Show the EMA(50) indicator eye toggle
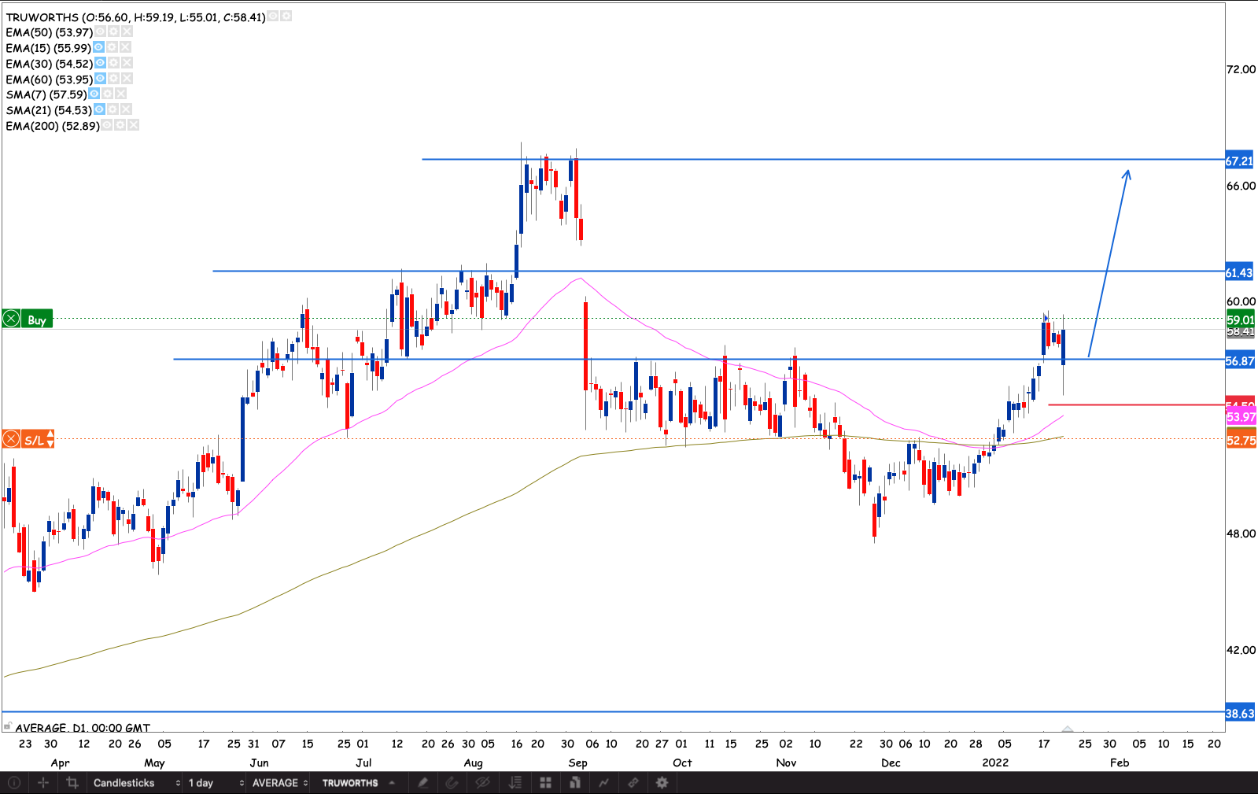This screenshot has height=794, width=1258. point(100,31)
